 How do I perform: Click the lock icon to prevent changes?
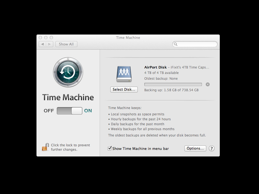pyautogui.click(x=45, y=147)
